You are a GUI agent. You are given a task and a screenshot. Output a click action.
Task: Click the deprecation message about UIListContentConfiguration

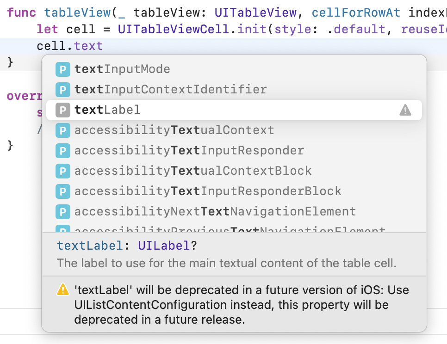(242, 305)
